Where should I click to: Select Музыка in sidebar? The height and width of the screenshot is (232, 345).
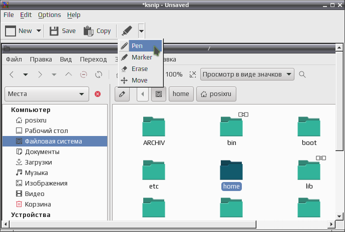click(x=55, y=173)
